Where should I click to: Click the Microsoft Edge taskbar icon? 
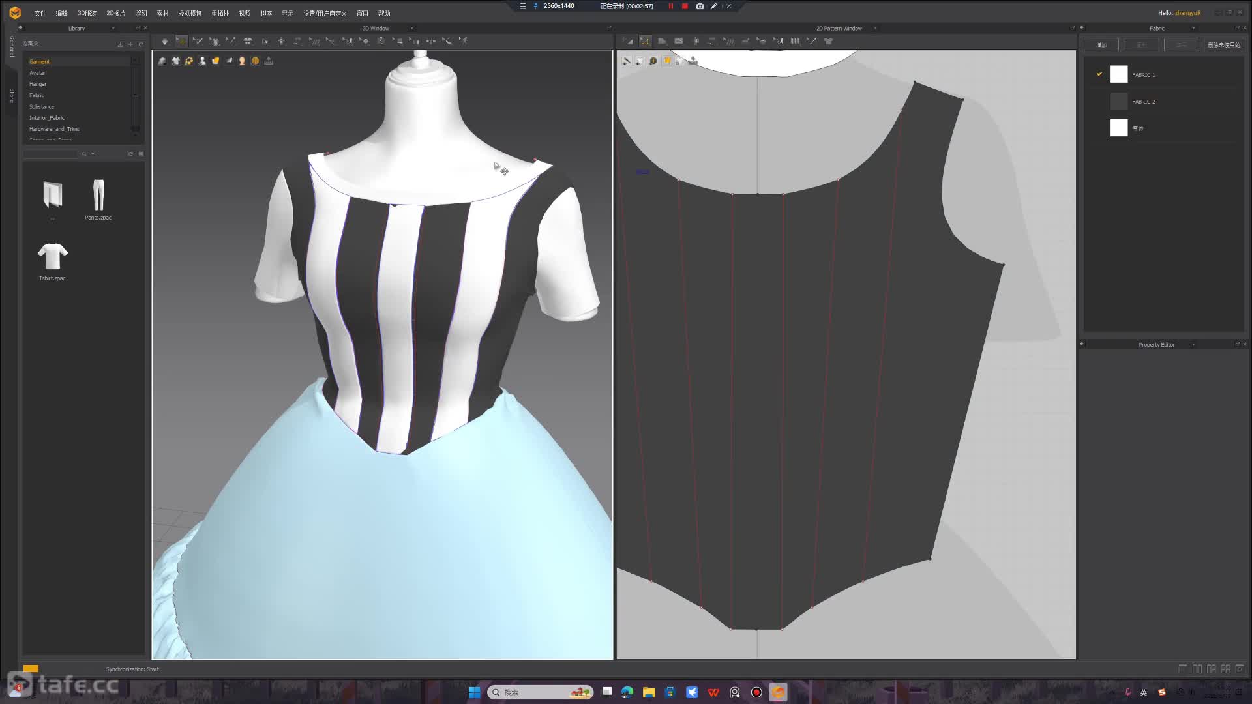(627, 692)
